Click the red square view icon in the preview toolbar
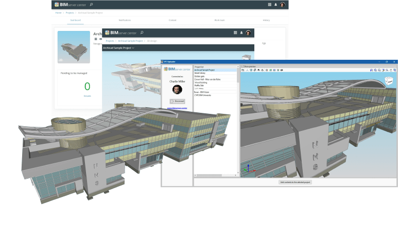The width and height of the screenshot is (398, 236). pyautogui.click(x=267, y=70)
